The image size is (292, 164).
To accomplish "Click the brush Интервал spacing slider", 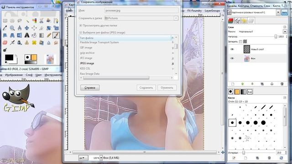I will coord(243,153).
